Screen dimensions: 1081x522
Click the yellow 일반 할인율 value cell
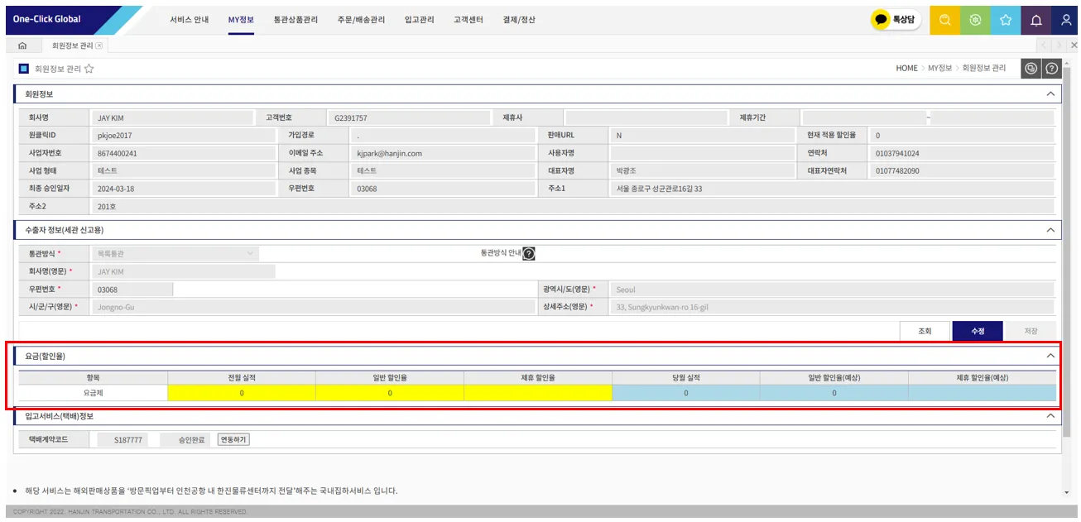[x=390, y=393]
